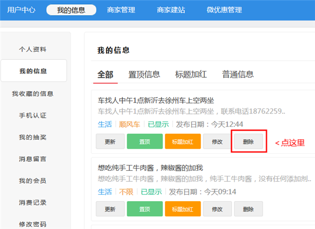The image size is (315, 229).
Task: Select 个人资料 in the left sidebar
Action: click(x=33, y=49)
